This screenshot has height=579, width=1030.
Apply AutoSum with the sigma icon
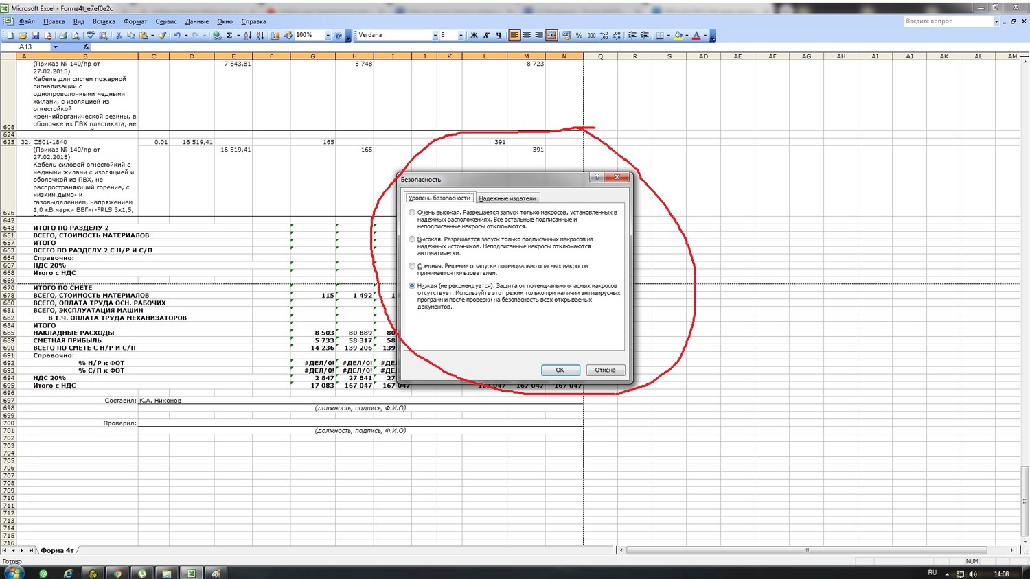click(x=229, y=35)
